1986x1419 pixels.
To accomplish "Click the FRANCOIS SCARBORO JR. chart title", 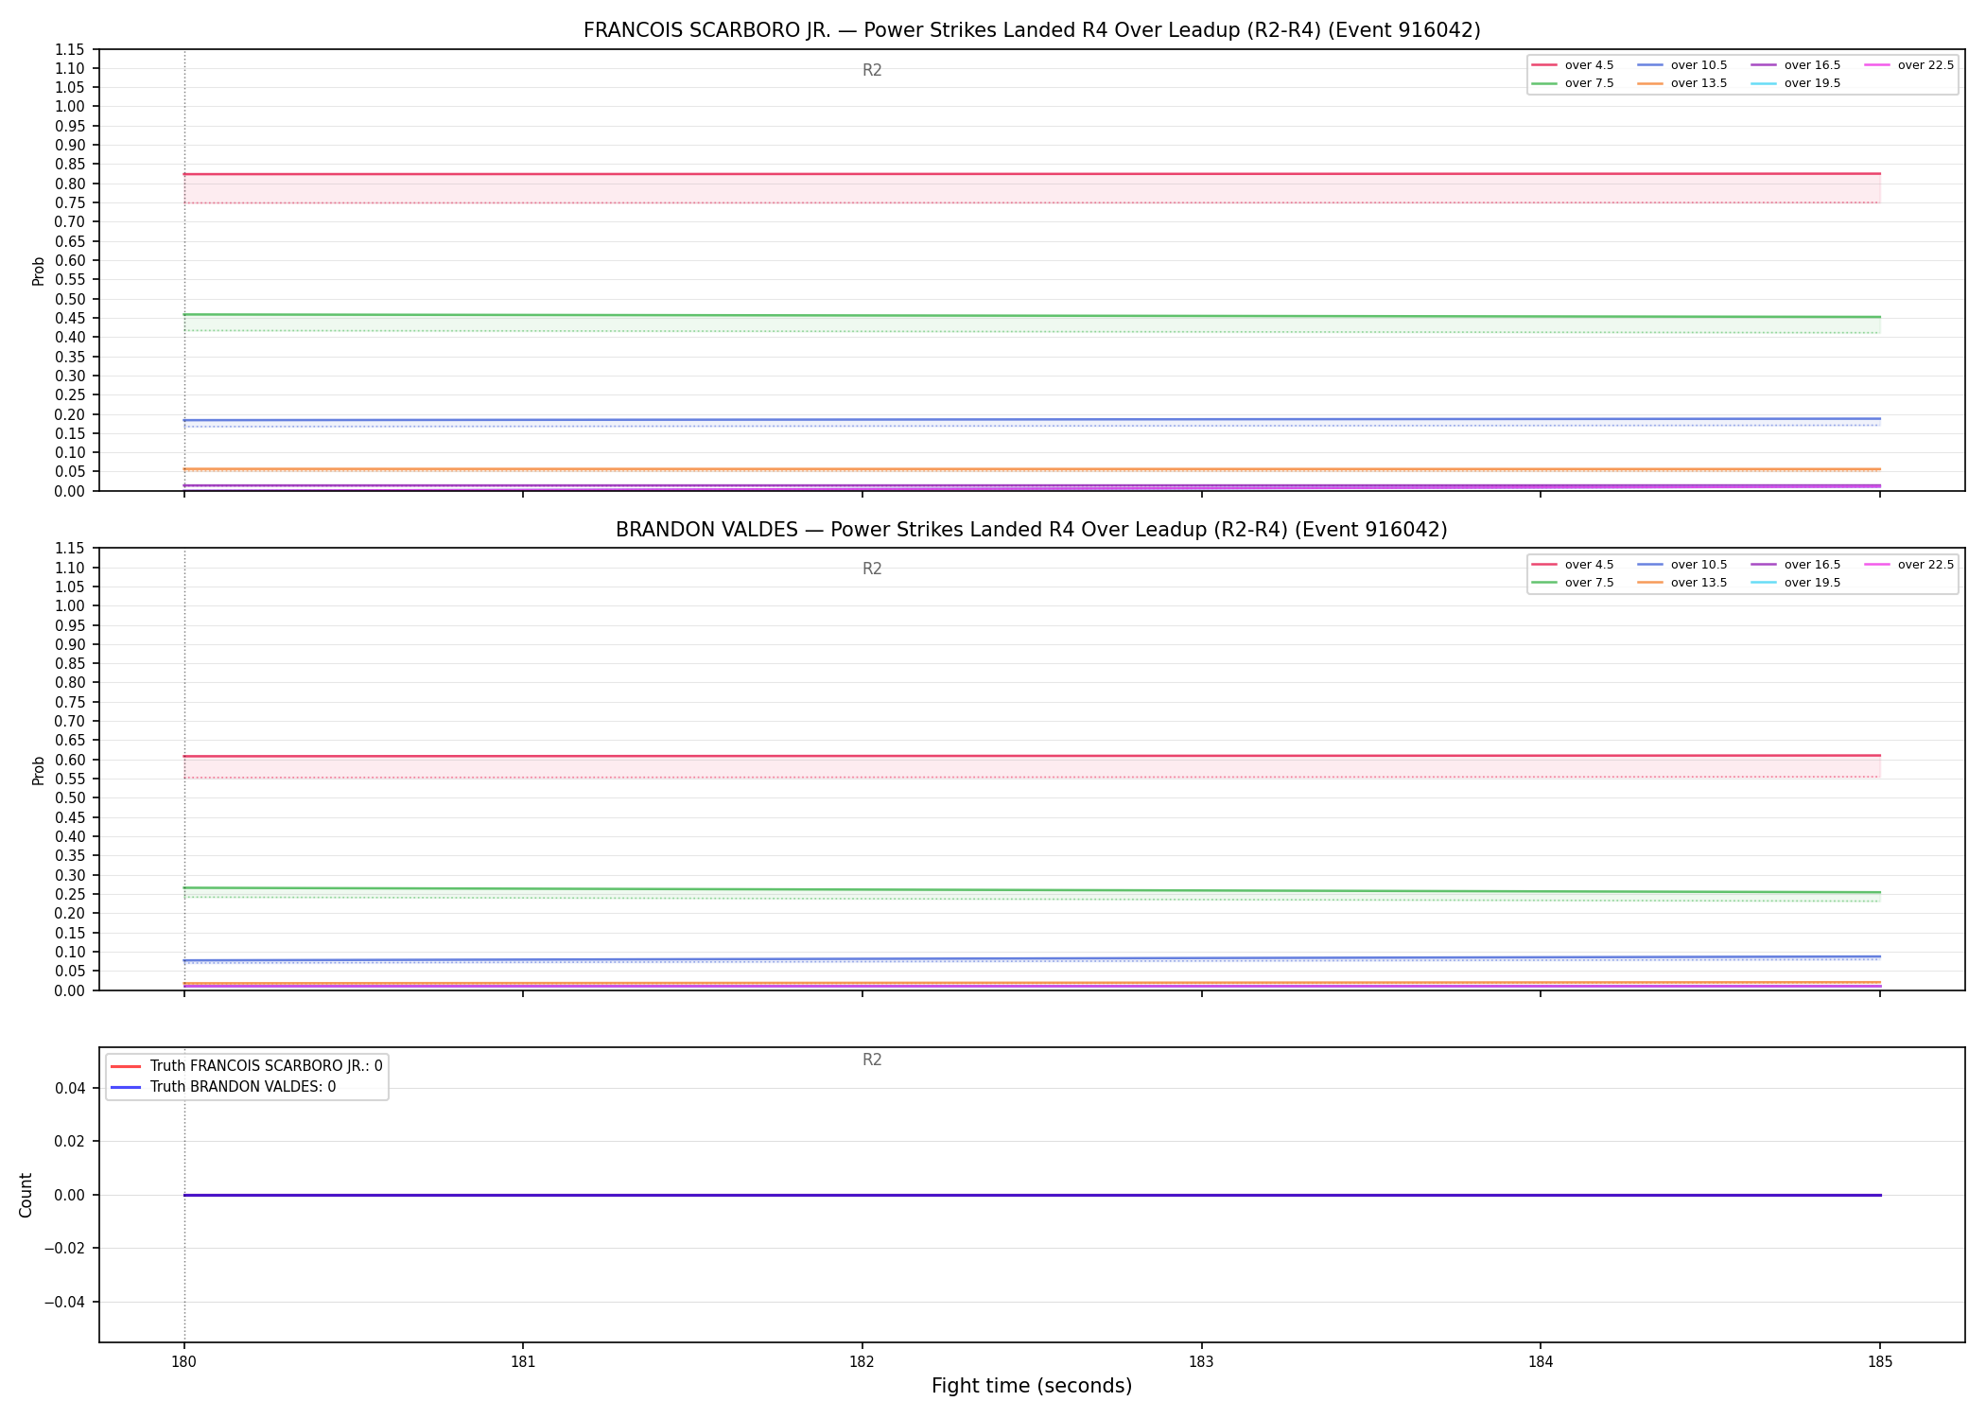I will tap(1032, 30).
